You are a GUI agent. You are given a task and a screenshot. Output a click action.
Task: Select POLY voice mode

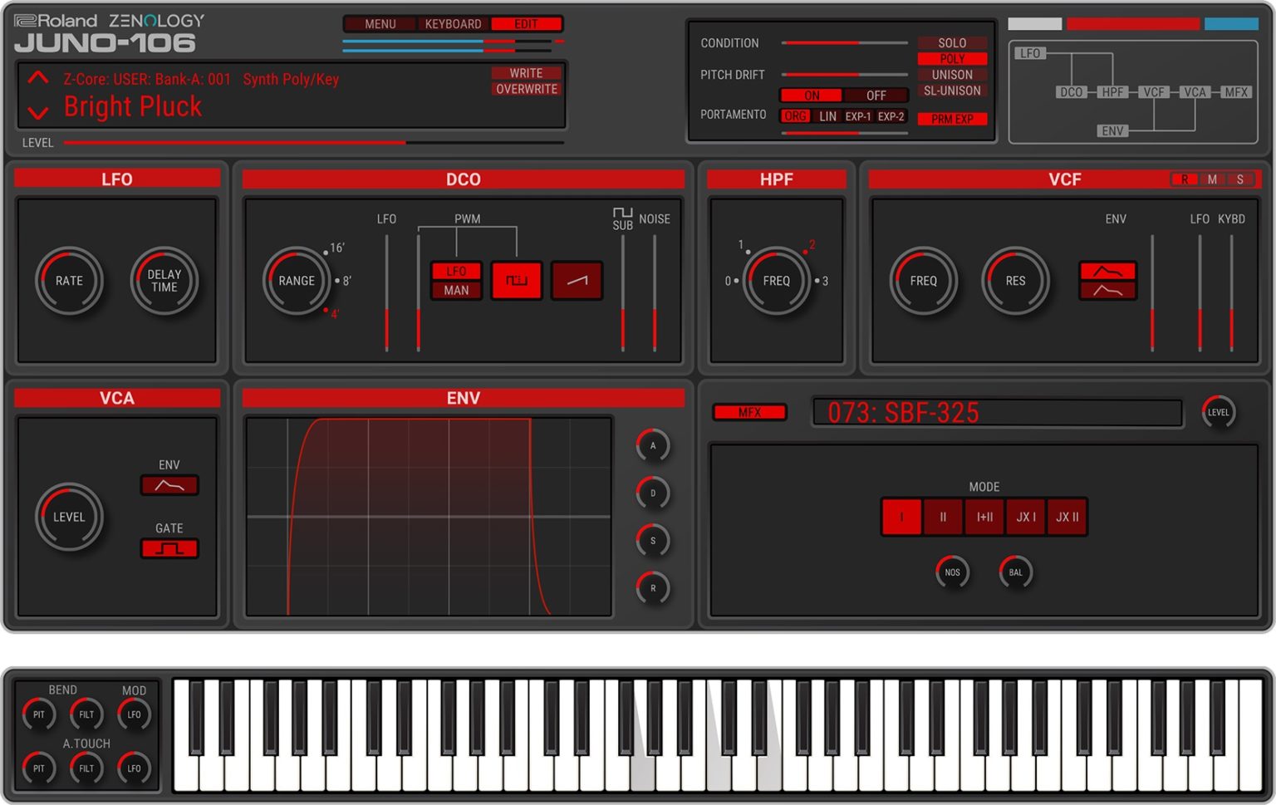(952, 59)
